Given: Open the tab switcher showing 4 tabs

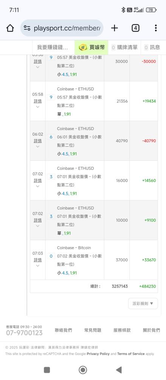Looking at the screenshot, I should (x=135, y=28).
